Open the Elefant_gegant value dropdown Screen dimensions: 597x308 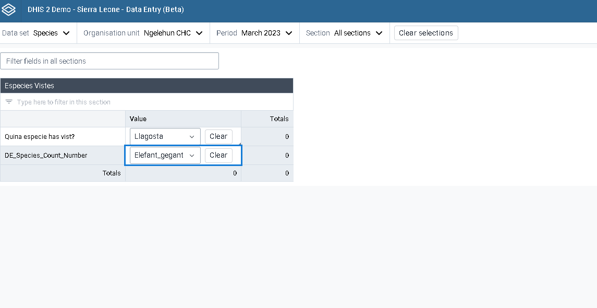(x=165, y=155)
